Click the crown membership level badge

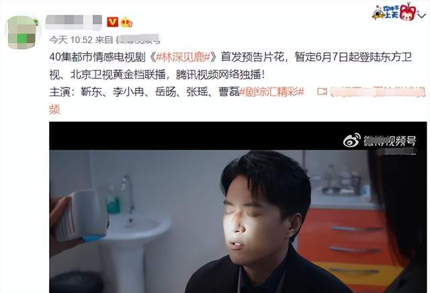tap(126, 22)
